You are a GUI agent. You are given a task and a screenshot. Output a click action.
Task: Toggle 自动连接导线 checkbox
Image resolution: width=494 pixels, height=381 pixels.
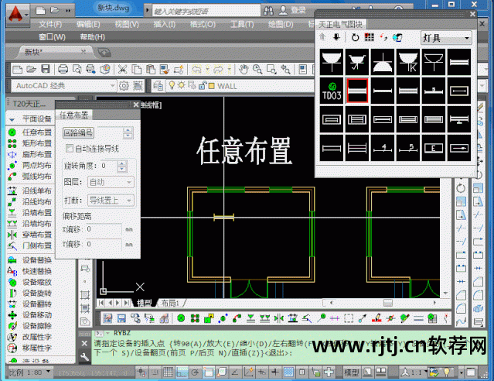click(69, 149)
